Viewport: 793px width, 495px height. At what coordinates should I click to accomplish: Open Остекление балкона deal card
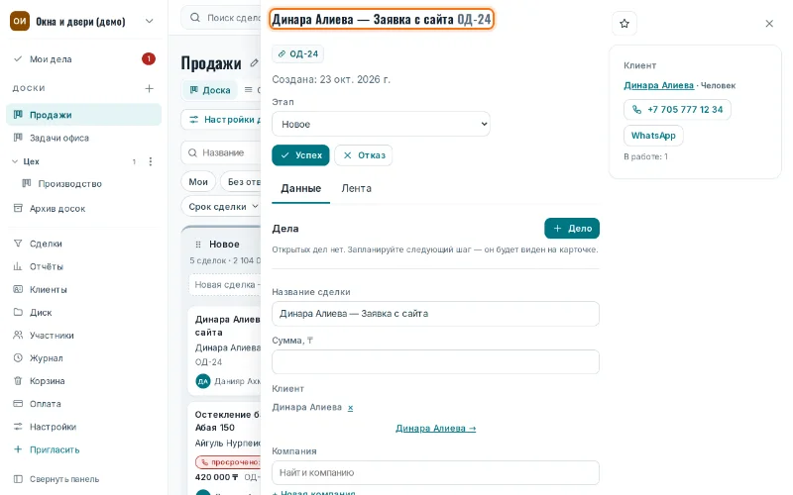coord(225,447)
